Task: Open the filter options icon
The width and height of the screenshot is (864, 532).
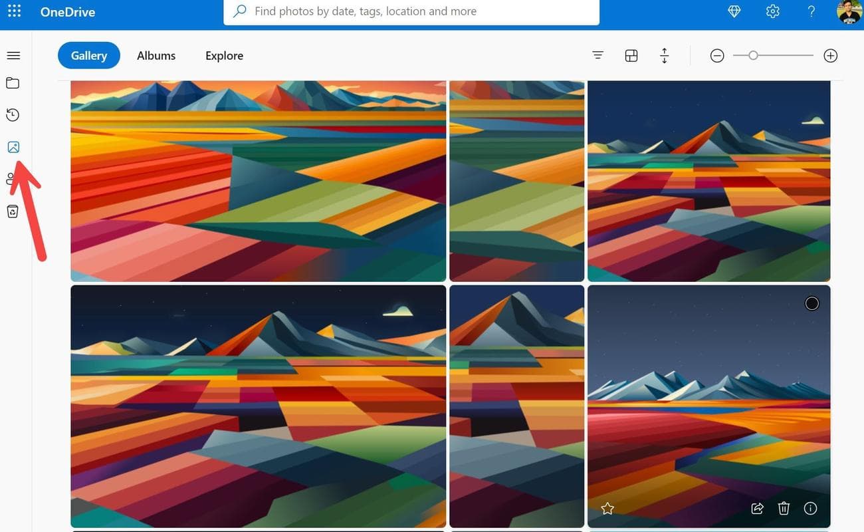Action: click(x=597, y=55)
